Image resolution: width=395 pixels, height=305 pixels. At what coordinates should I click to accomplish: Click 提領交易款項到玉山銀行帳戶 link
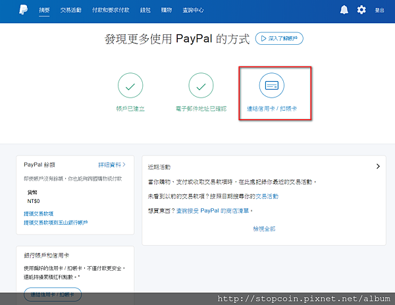[x=56, y=223]
